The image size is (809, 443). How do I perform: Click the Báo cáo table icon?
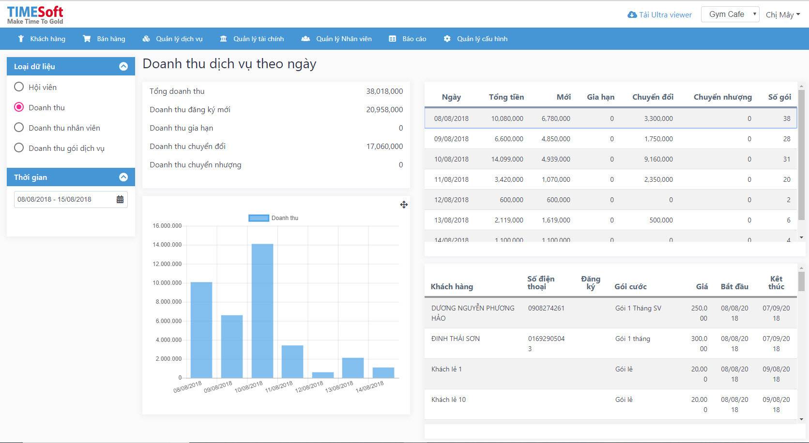[x=393, y=39]
